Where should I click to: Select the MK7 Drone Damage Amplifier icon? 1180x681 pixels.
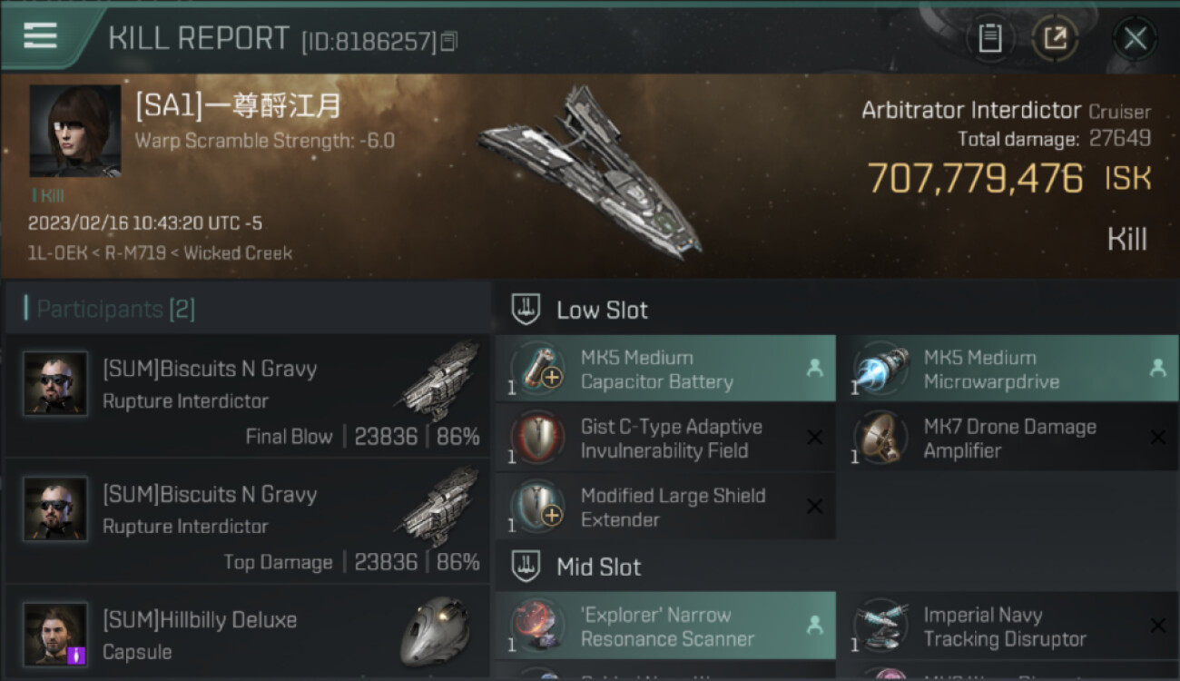(x=881, y=439)
